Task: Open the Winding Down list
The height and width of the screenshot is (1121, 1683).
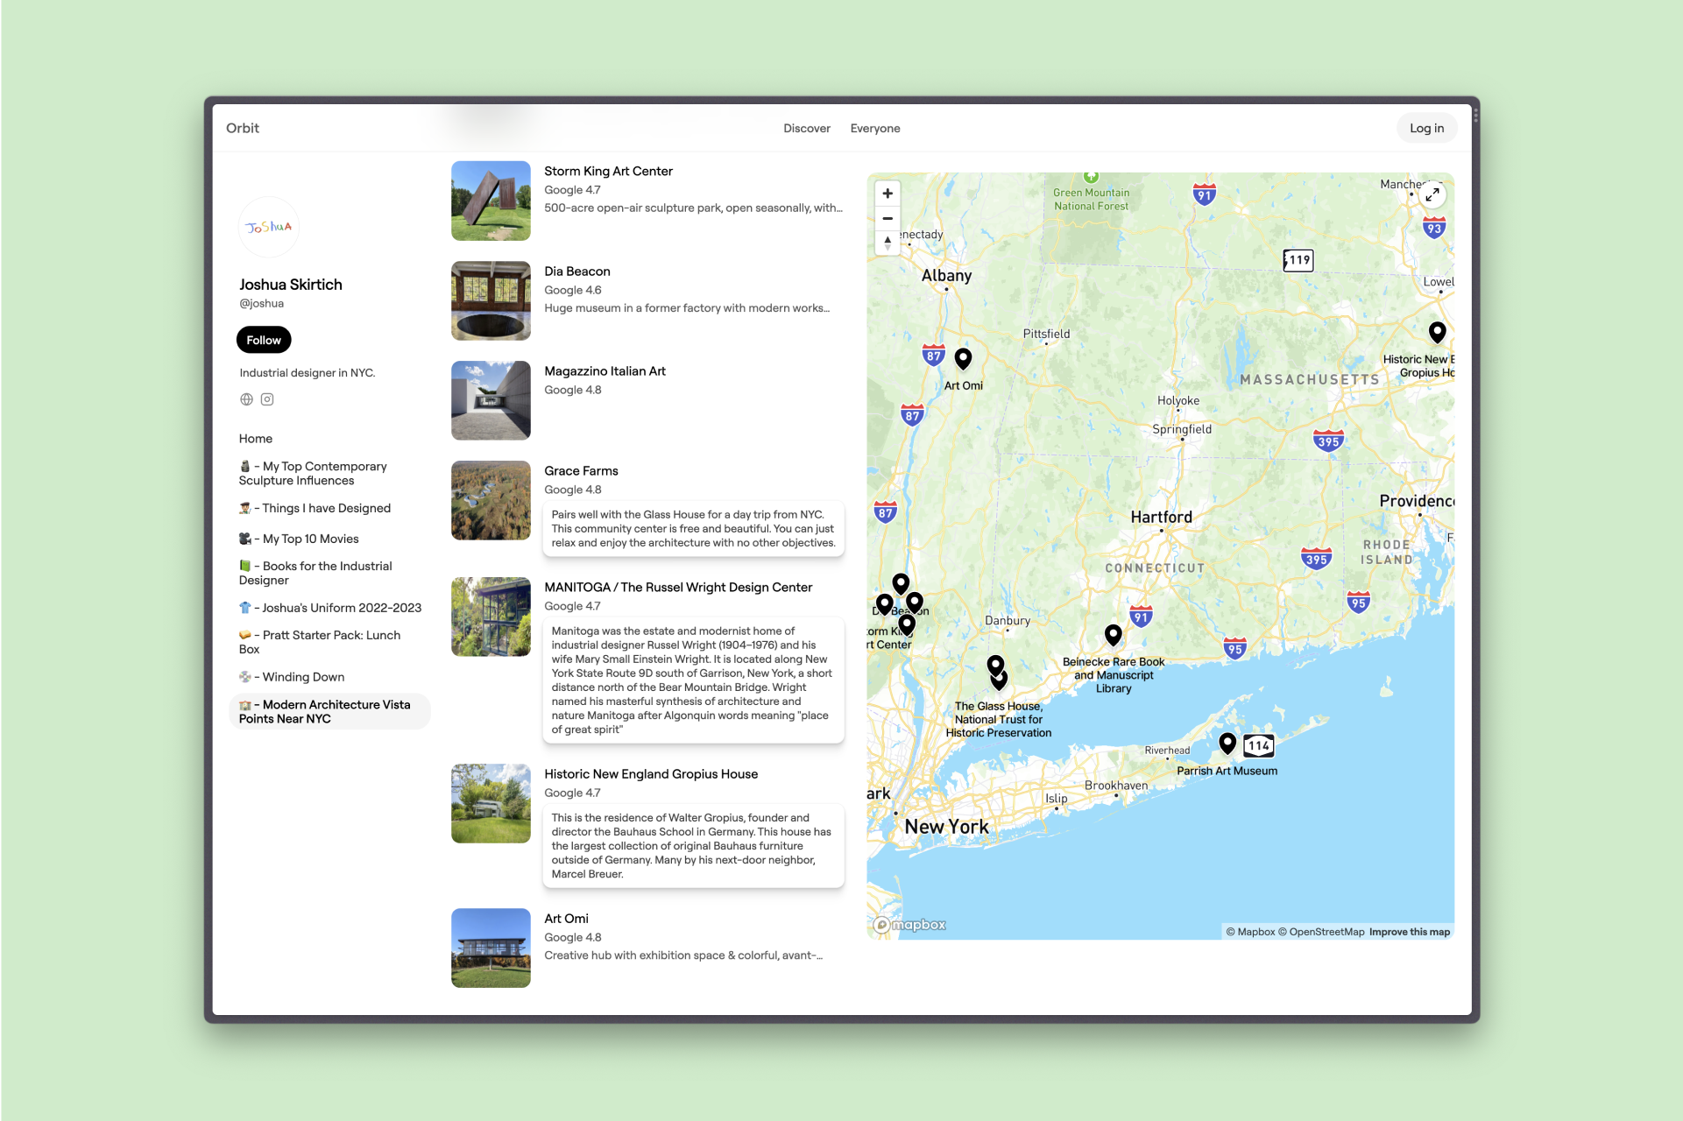Action: pos(329,677)
